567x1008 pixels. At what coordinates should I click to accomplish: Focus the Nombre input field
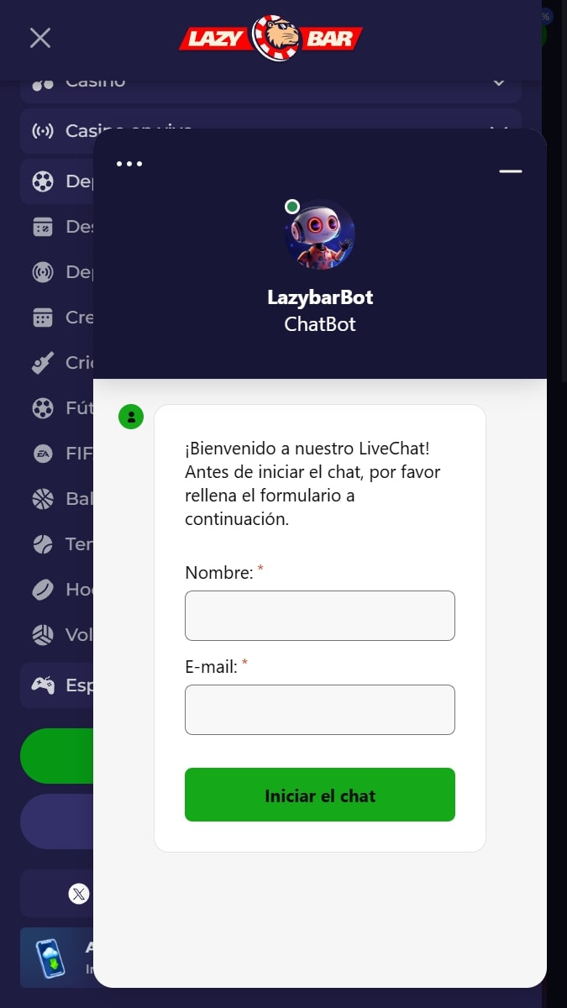pyautogui.click(x=320, y=616)
